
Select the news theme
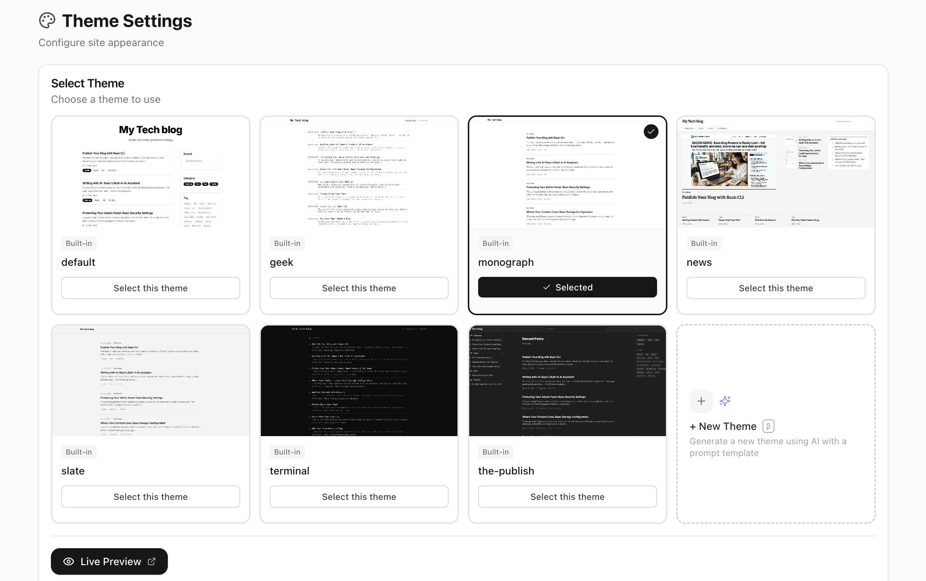(x=775, y=288)
